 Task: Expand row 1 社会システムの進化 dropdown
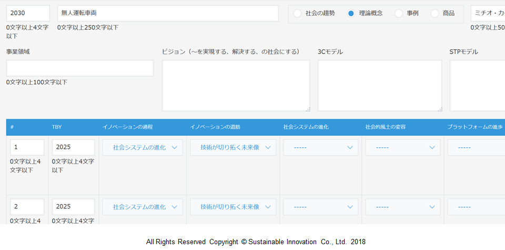(320, 147)
